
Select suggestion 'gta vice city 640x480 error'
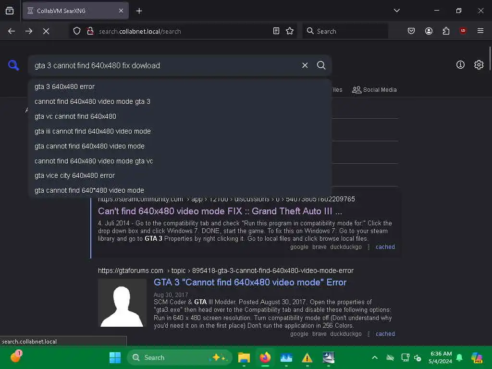180,175
